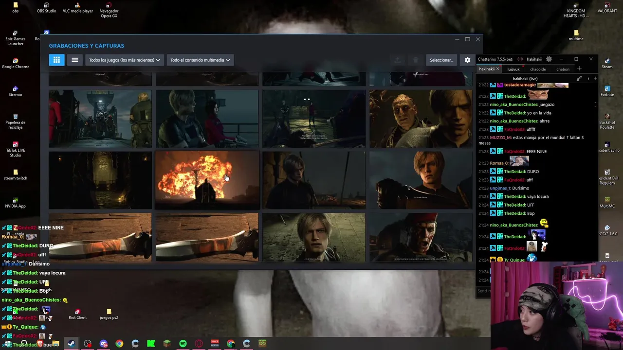Open Buckshot Roulette desktop shortcut
Viewport: 623px width, 350px height.
[607, 122]
